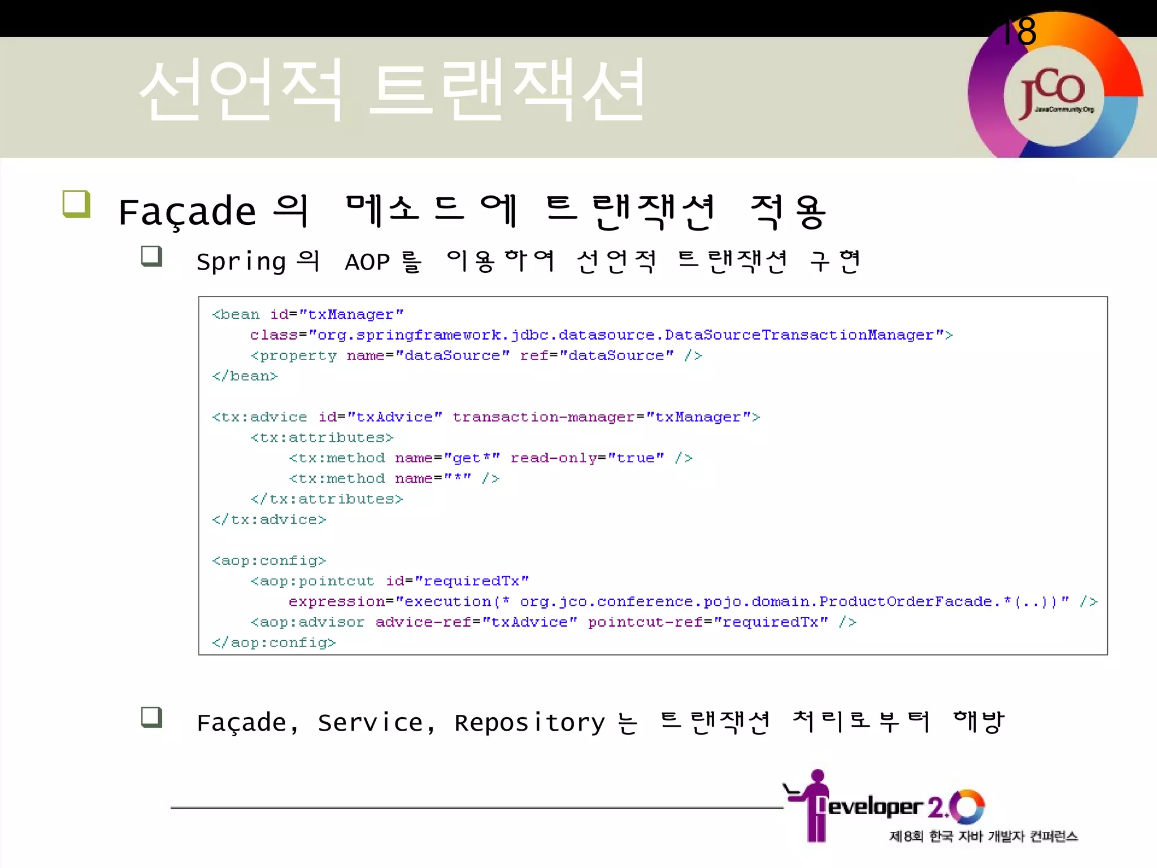Click the aop:advisor advice-ref line
Screen dimensions: 1157x868
coord(553,622)
